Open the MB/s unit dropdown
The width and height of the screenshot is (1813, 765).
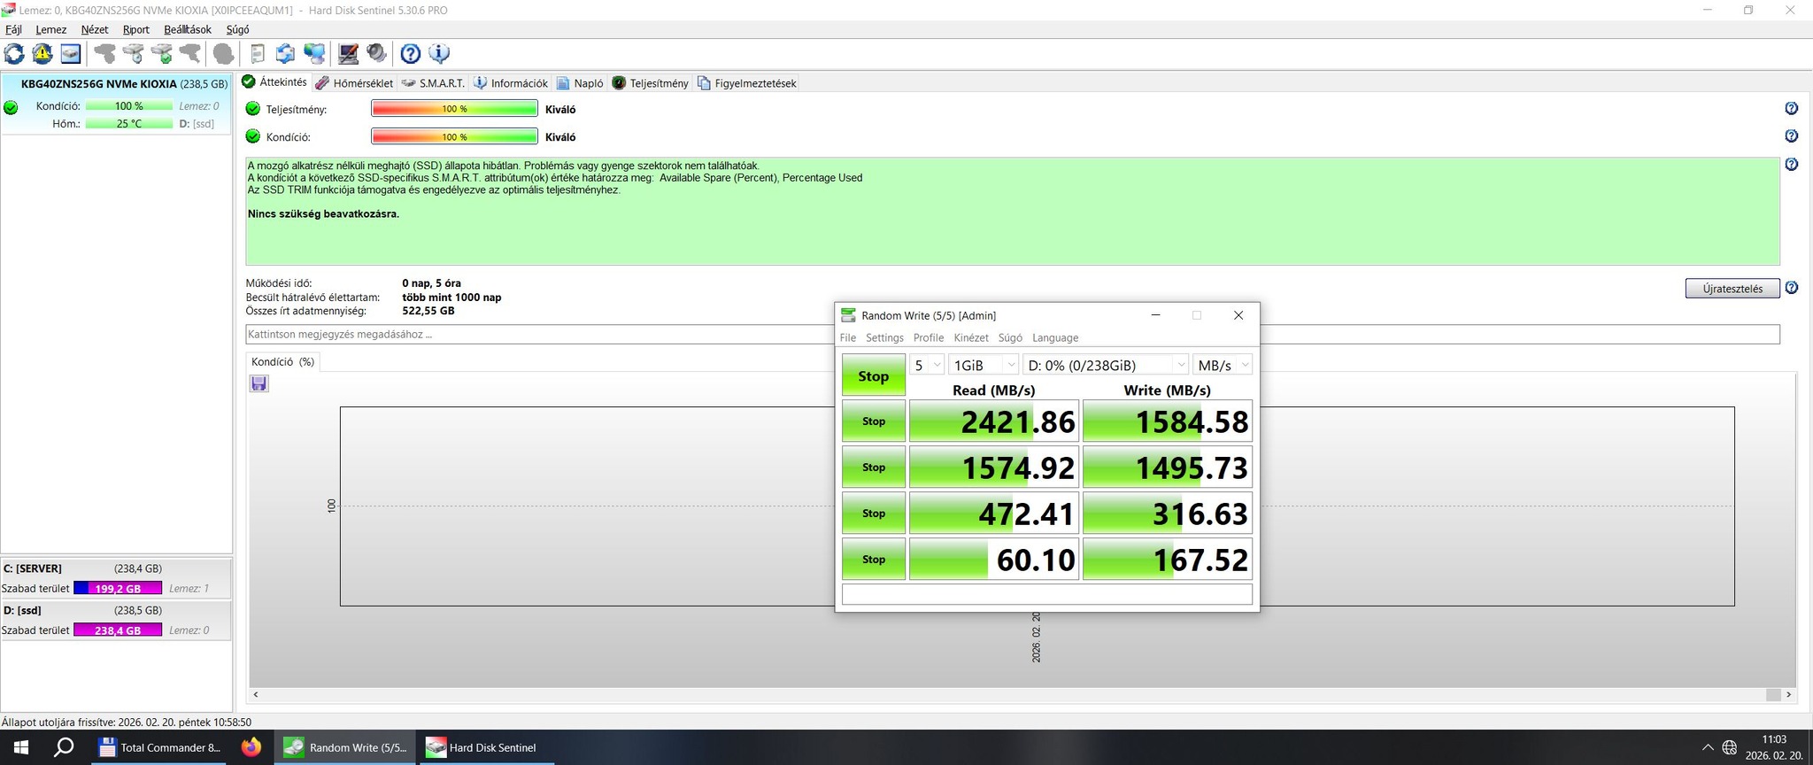(x=1222, y=365)
